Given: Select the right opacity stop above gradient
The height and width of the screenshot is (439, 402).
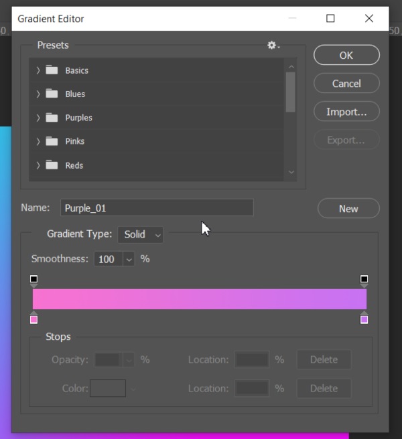Looking at the screenshot, I should tap(364, 280).
